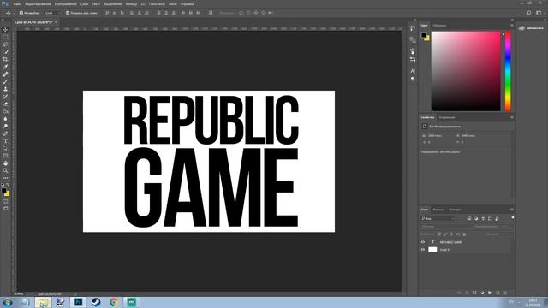Select the Move tool in the toolbox
The image size is (548, 308).
(x=5, y=30)
